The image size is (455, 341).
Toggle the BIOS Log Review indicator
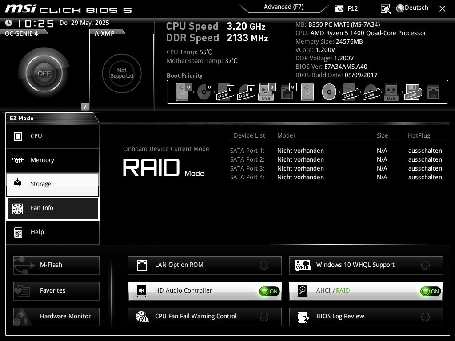tap(425, 317)
